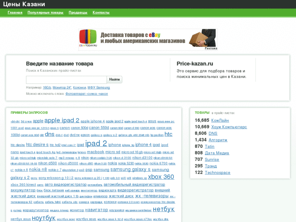Select the htc desire s tag
This screenshot has width=296, height=222.
click(37, 145)
